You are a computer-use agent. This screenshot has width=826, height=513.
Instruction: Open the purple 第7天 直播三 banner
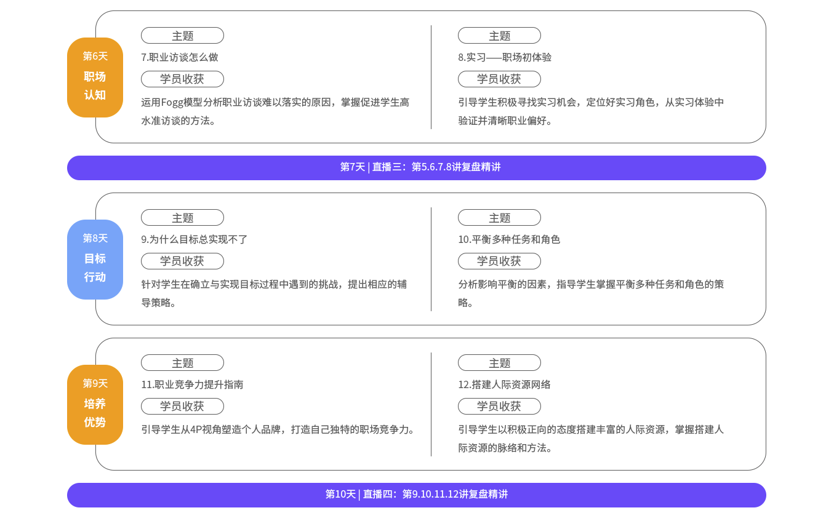pyautogui.click(x=417, y=168)
